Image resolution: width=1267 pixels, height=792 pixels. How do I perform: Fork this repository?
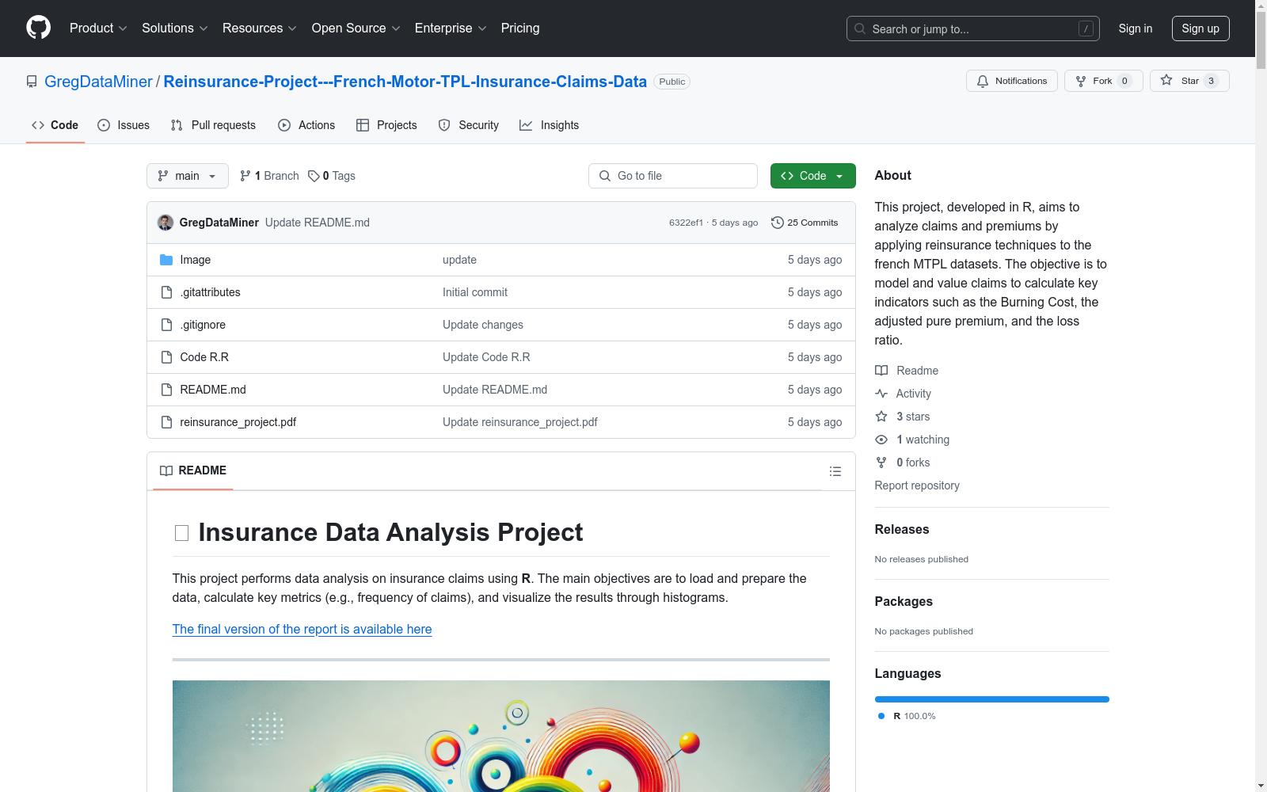point(1104,81)
